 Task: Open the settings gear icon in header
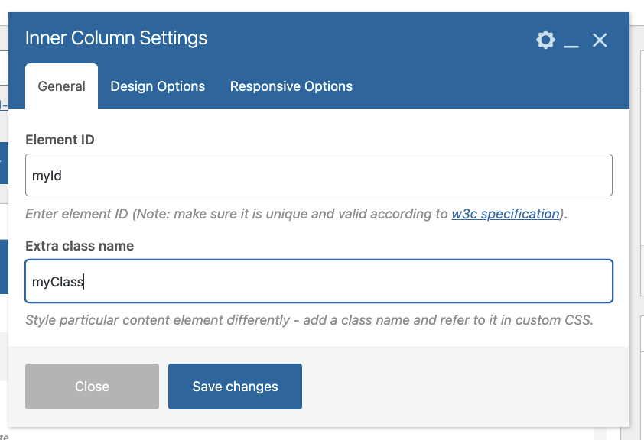click(x=545, y=40)
